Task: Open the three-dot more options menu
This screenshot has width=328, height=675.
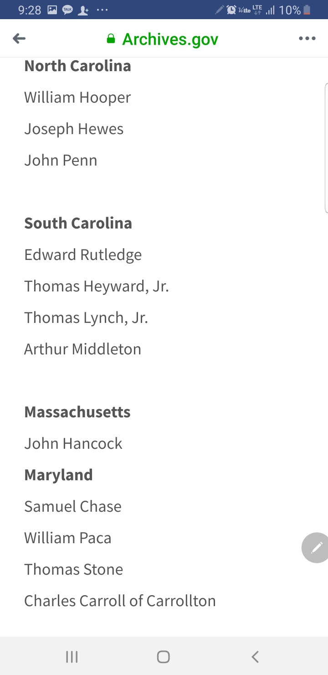Action: 307,39
